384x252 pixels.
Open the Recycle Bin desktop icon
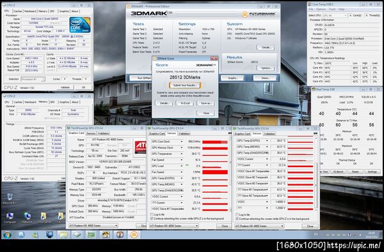pos(10,198)
